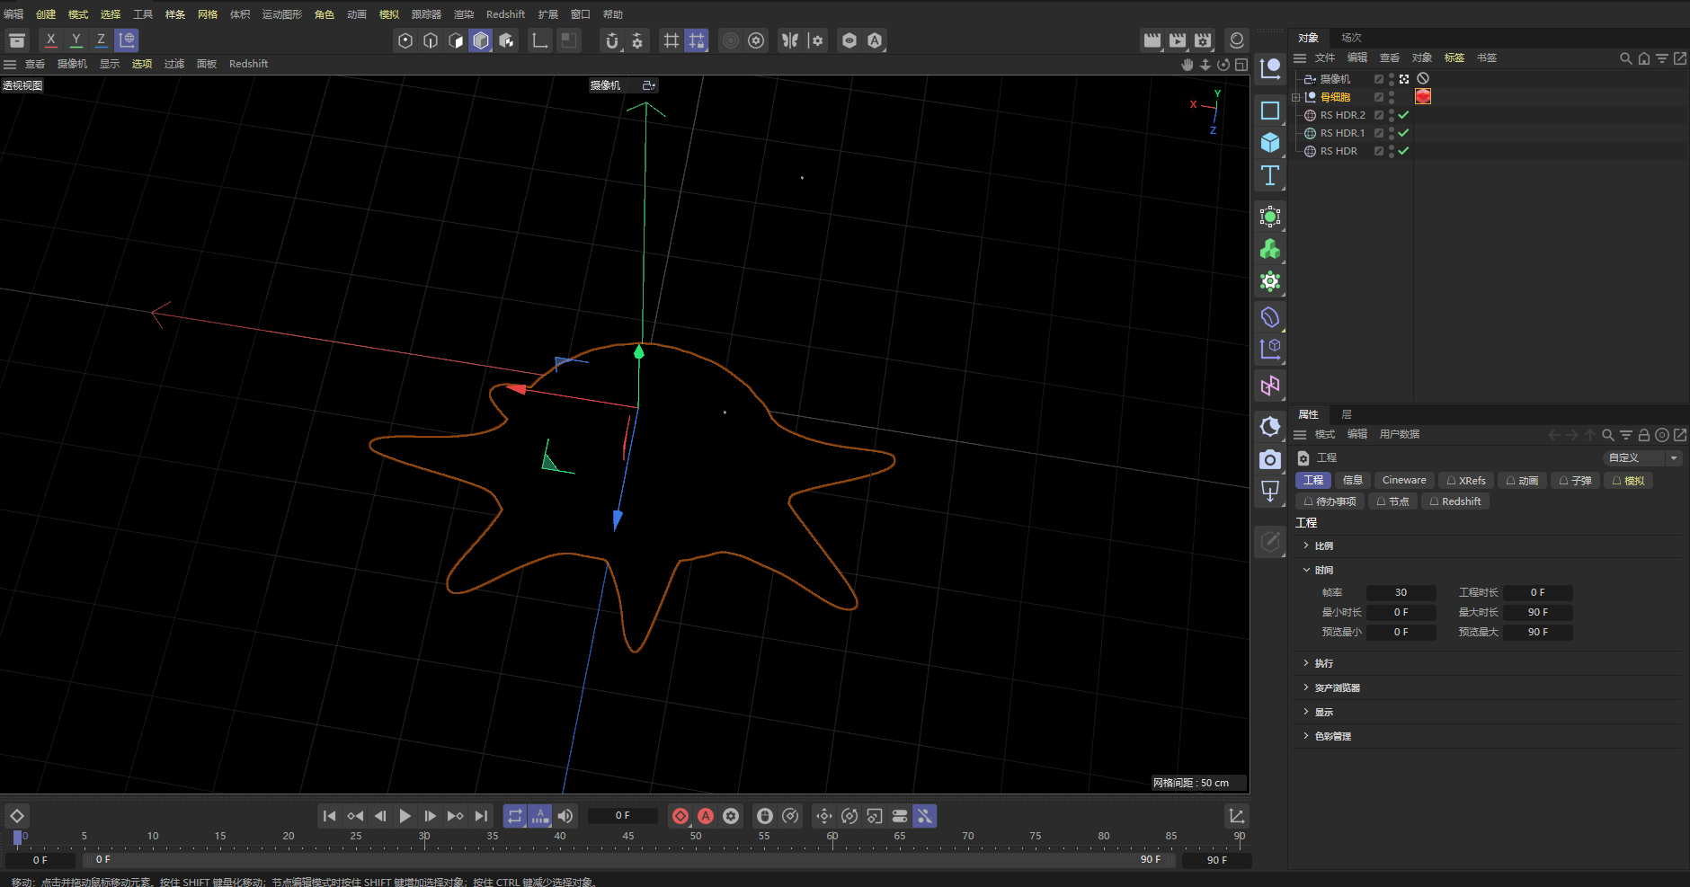1690x887 pixels.
Task: Toggle sound playback speaker icon
Action: (565, 816)
